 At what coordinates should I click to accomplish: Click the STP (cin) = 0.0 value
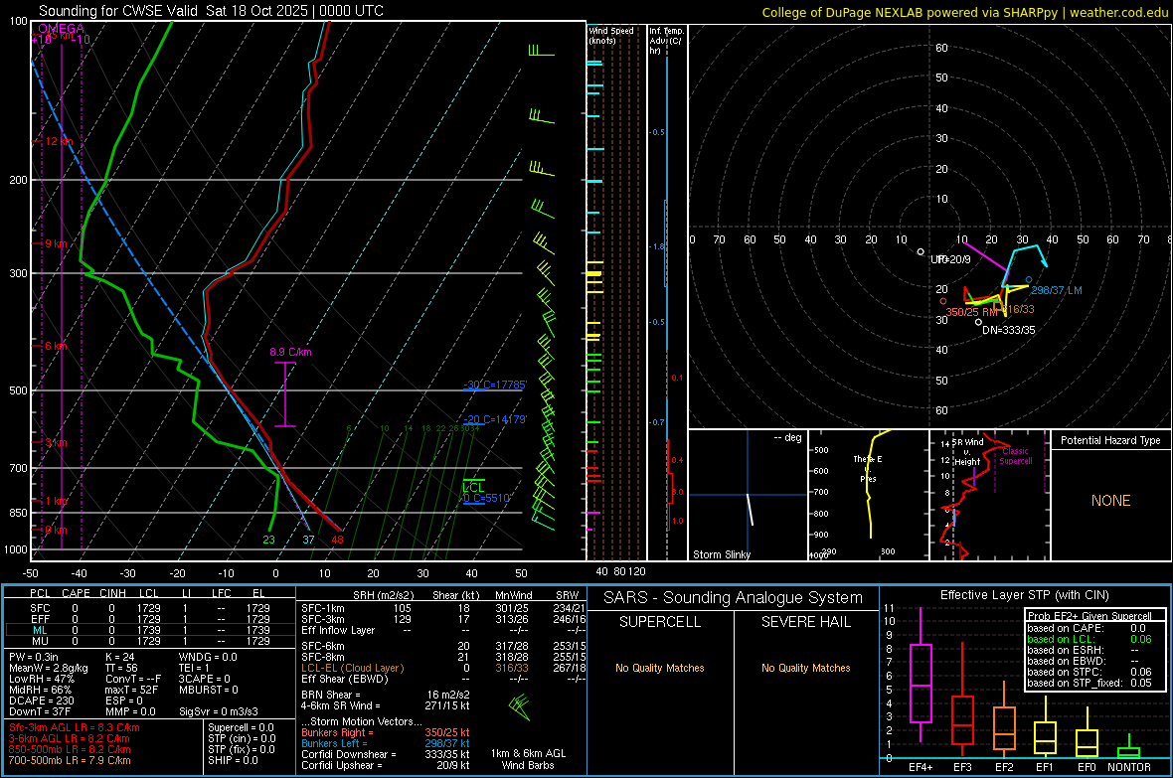pos(242,738)
